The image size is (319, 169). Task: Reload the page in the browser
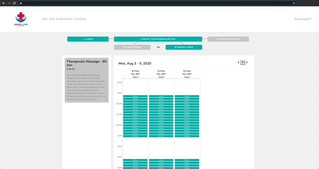tap(14, 3)
